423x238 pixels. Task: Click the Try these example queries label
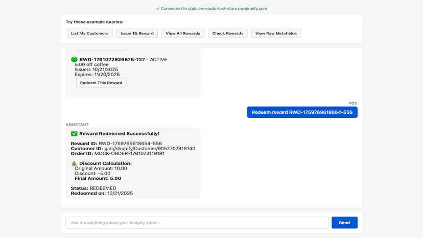click(95, 22)
